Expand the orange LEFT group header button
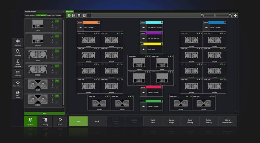260x143 pixels. click(99, 22)
